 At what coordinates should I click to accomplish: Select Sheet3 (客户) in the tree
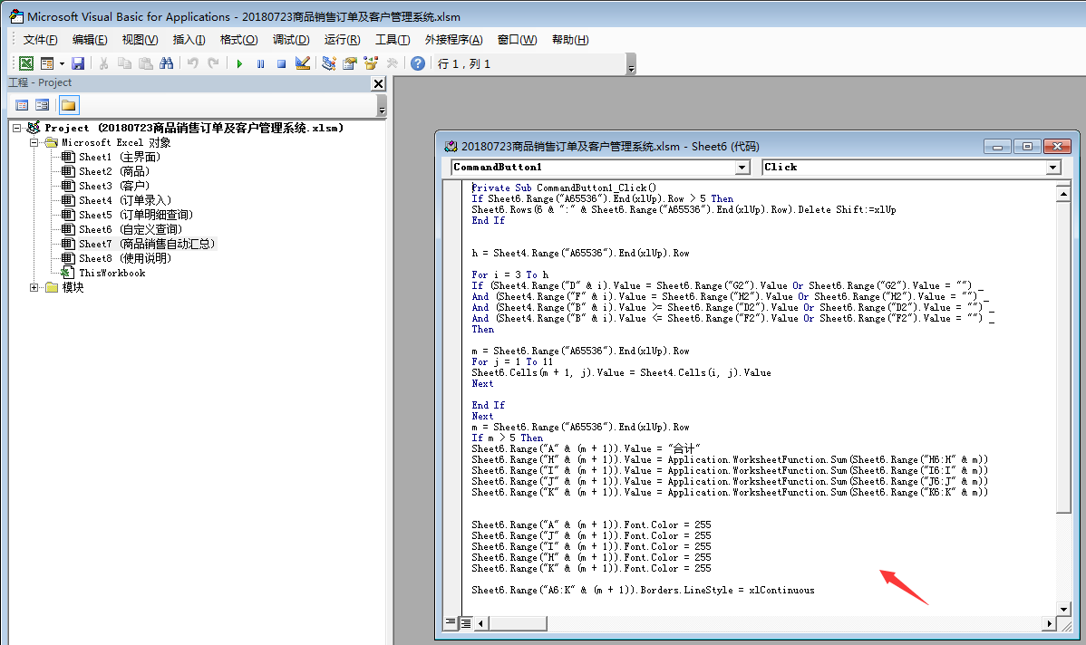(113, 187)
